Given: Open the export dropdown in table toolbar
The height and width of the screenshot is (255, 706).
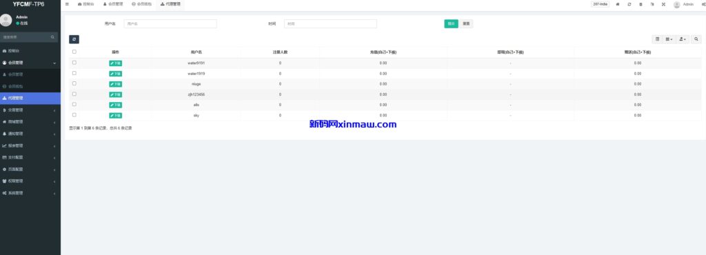Looking at the screenshot, I should [x=683, y=39].
